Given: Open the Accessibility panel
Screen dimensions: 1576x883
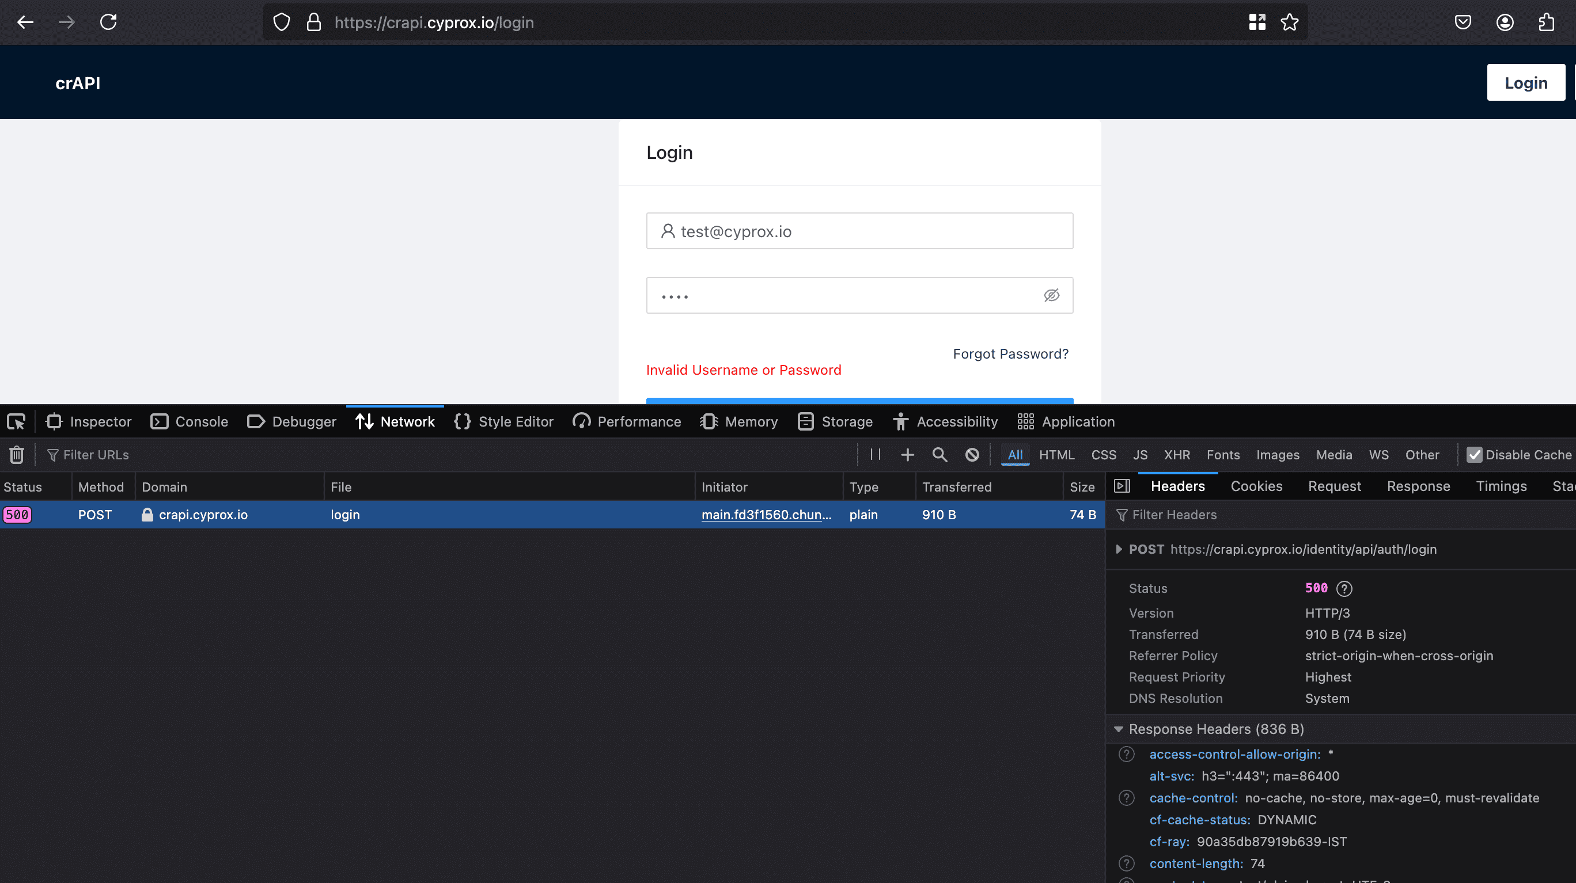Looking at the screenshot, I should pos(945,421).
